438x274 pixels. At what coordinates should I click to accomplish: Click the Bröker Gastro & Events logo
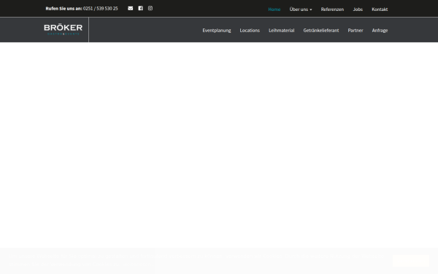pyautogui.click(x=63, y=30)
